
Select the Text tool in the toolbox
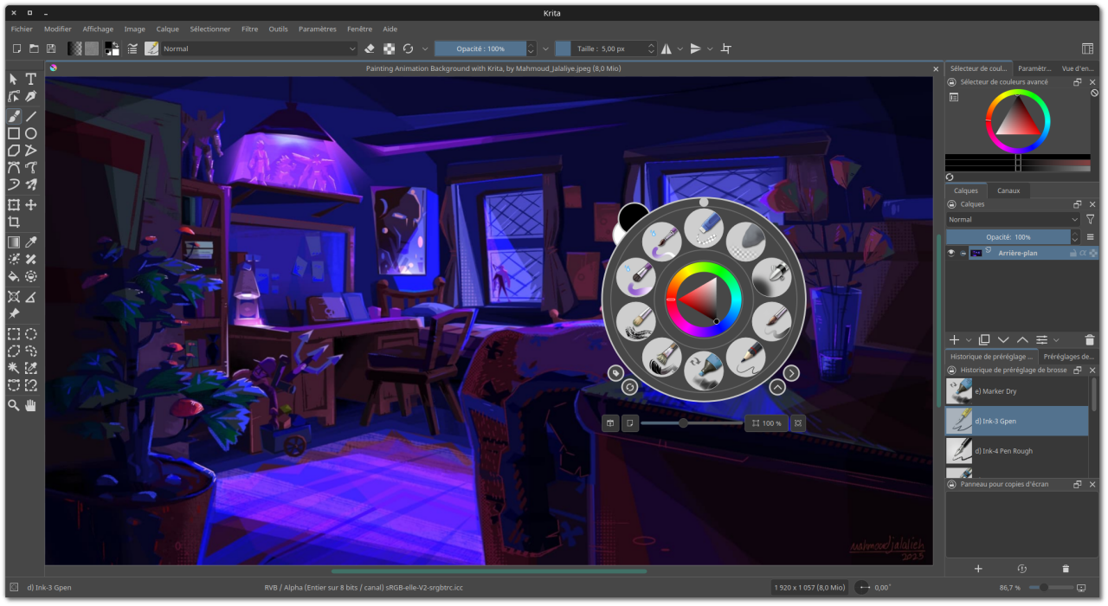tap(31, 79)
